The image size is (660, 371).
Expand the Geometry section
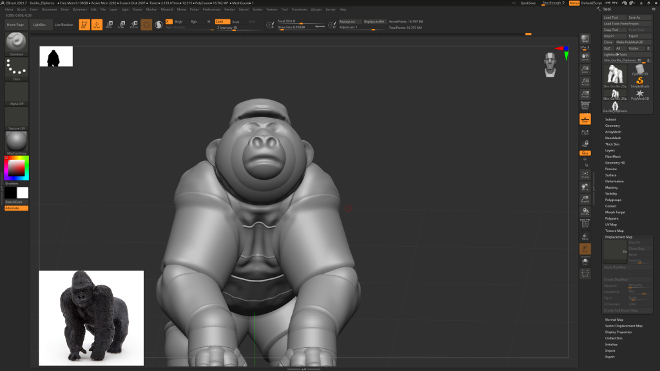point(612,126)
